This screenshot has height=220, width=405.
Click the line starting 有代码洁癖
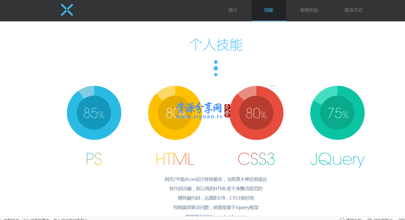click(x=216, y=189)
